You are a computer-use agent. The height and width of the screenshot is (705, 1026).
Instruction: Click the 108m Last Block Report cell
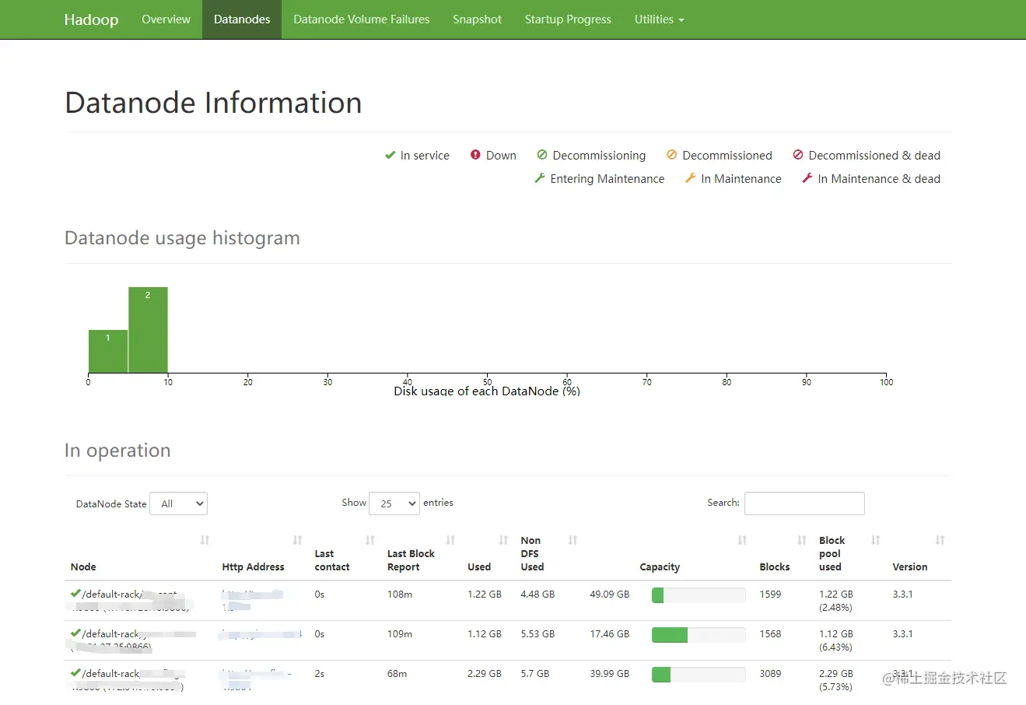(x=400, y=595)
